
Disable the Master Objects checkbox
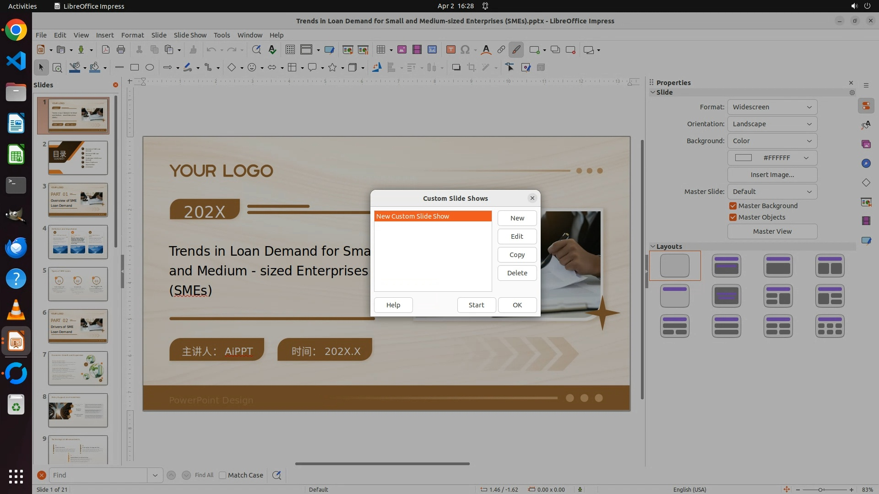tap(733, 217)
